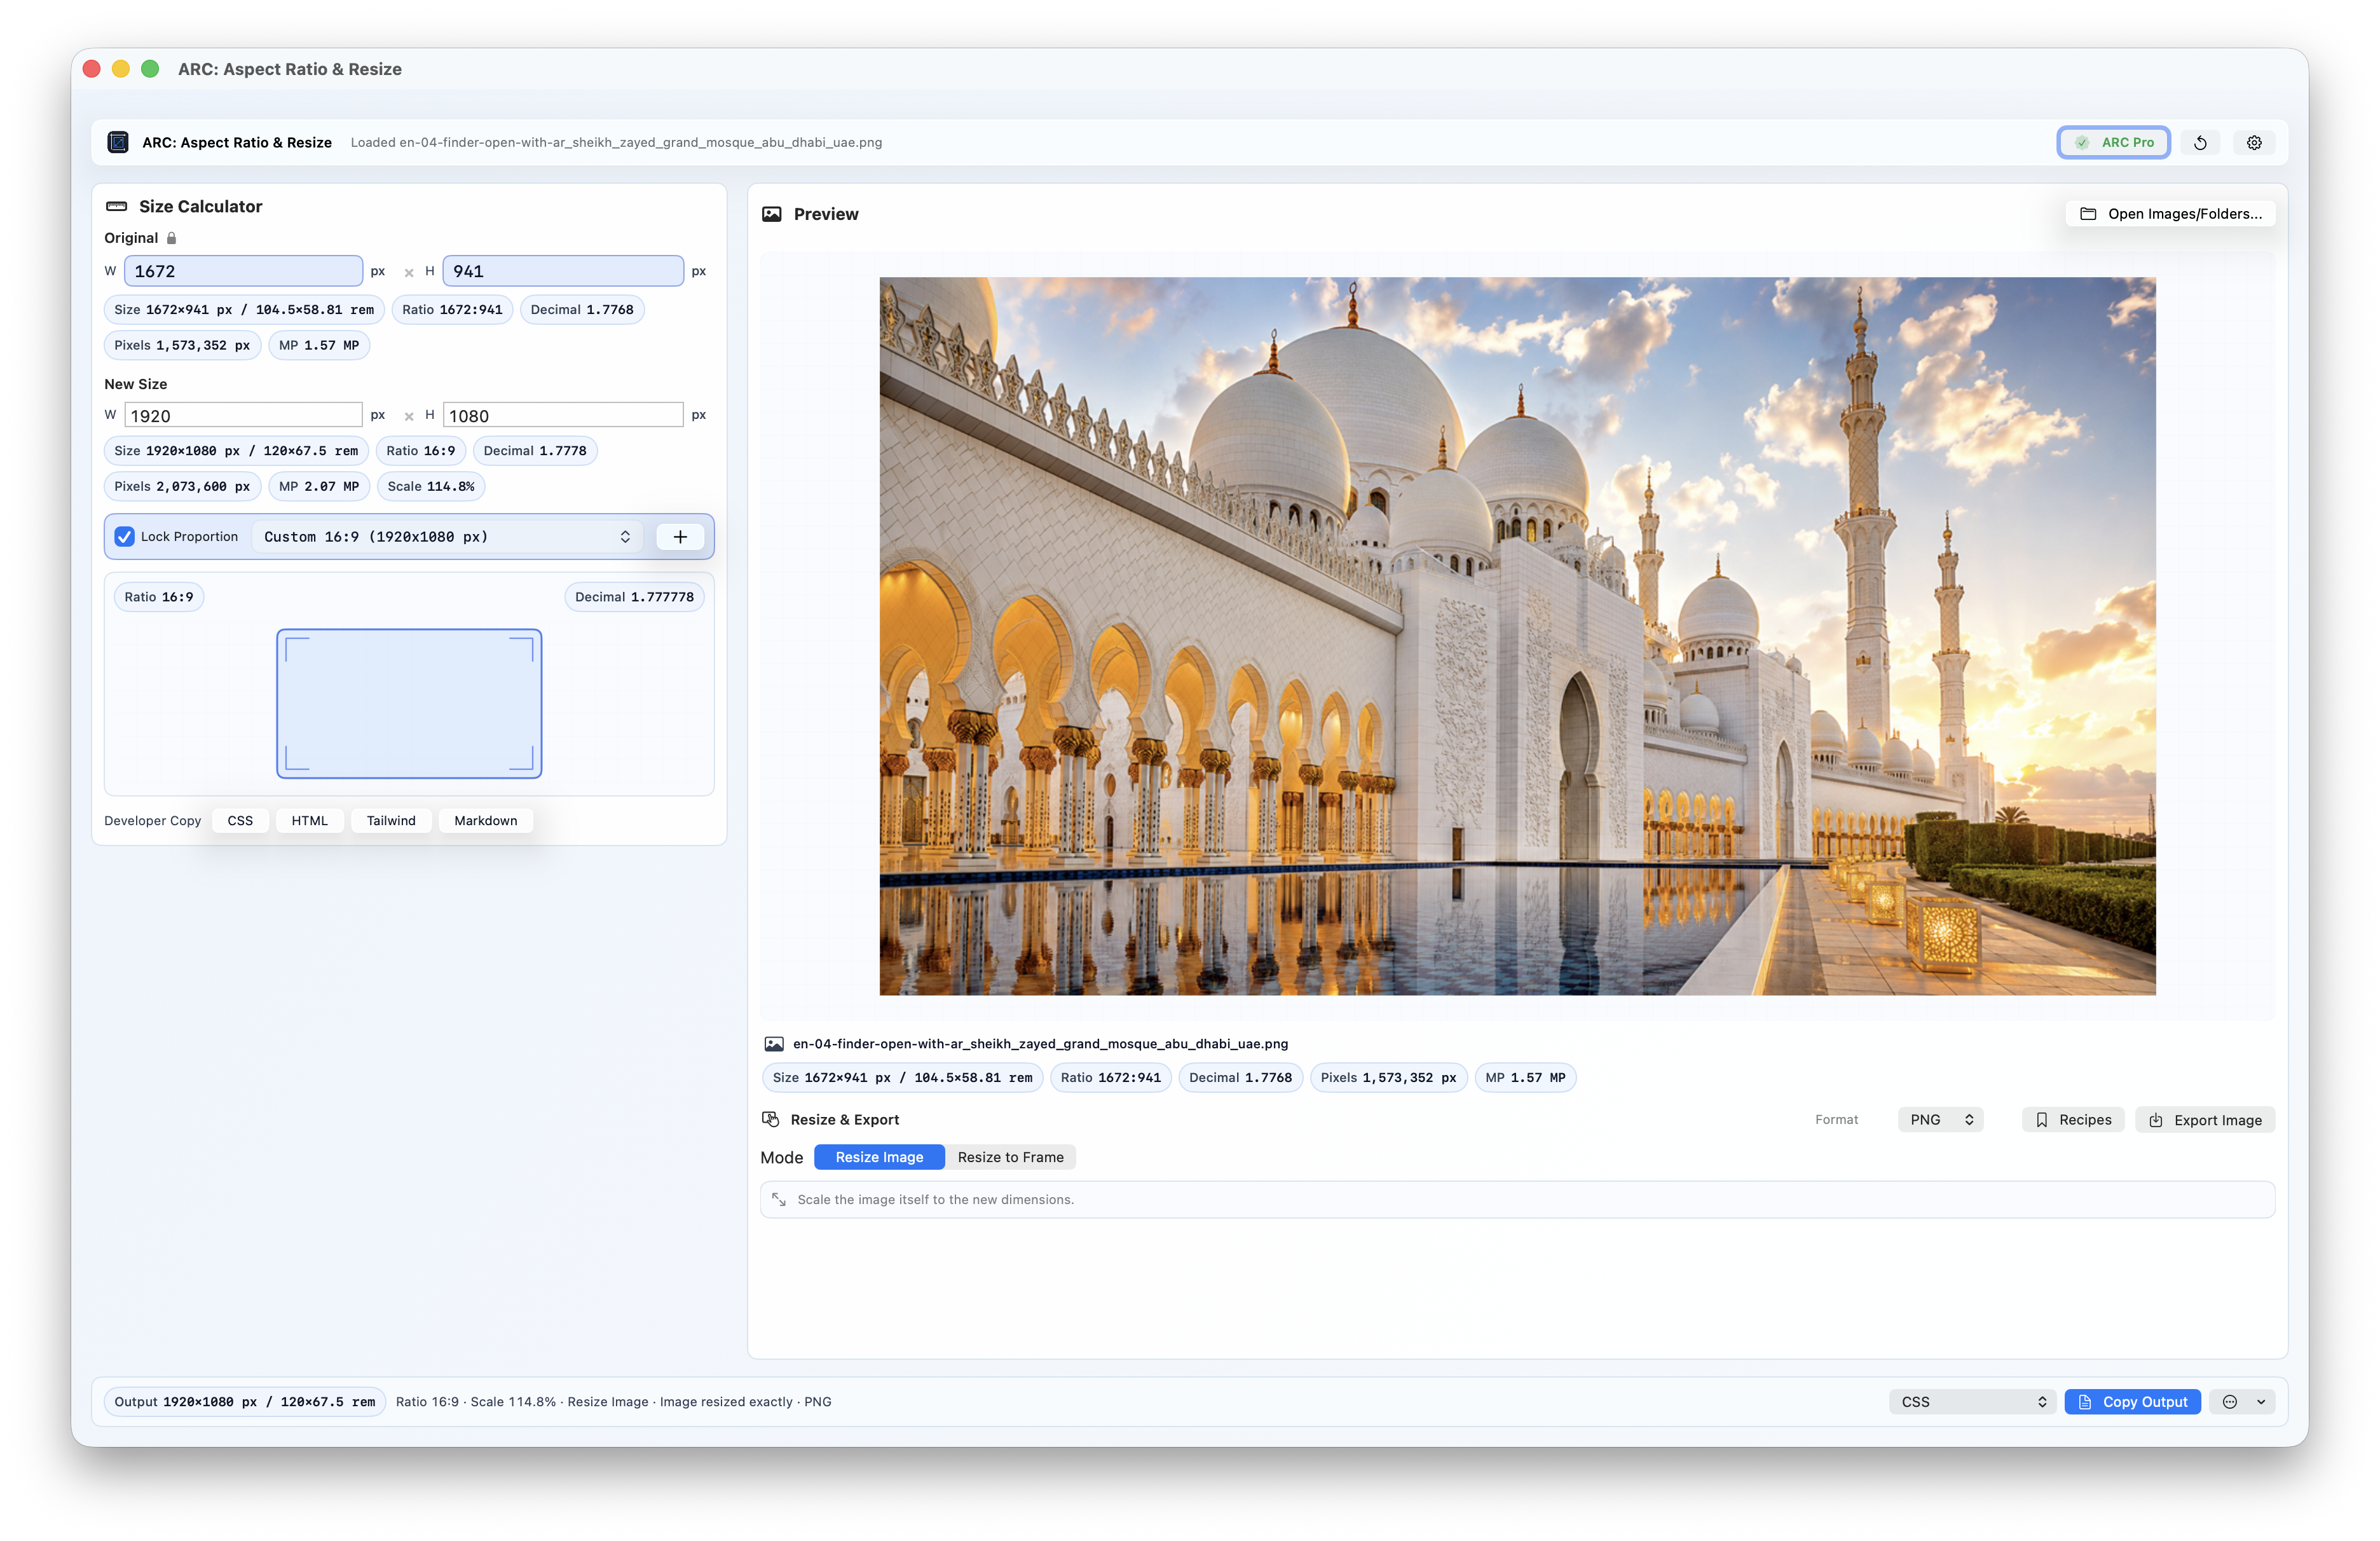This screenshot has height=1541, width=2380.
Task: Click the 'Decimal 1.7778' chip
Action: tap(535, 451)
